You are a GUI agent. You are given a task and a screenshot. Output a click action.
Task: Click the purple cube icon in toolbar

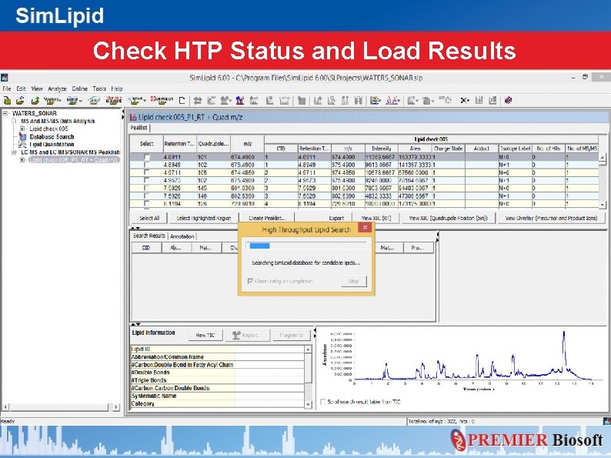tap(508, 101)
